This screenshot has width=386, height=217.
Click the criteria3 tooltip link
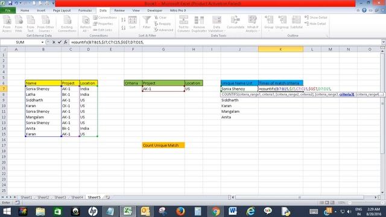coord(347,95)
